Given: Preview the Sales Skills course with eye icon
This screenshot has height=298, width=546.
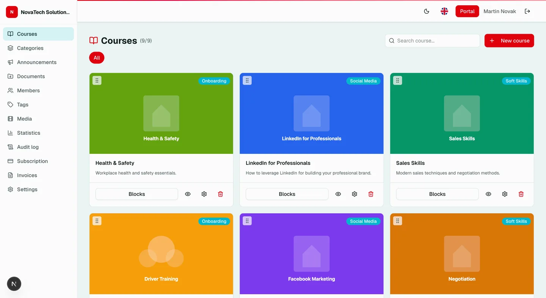Looking at the screenshot, I should (488, 194).
